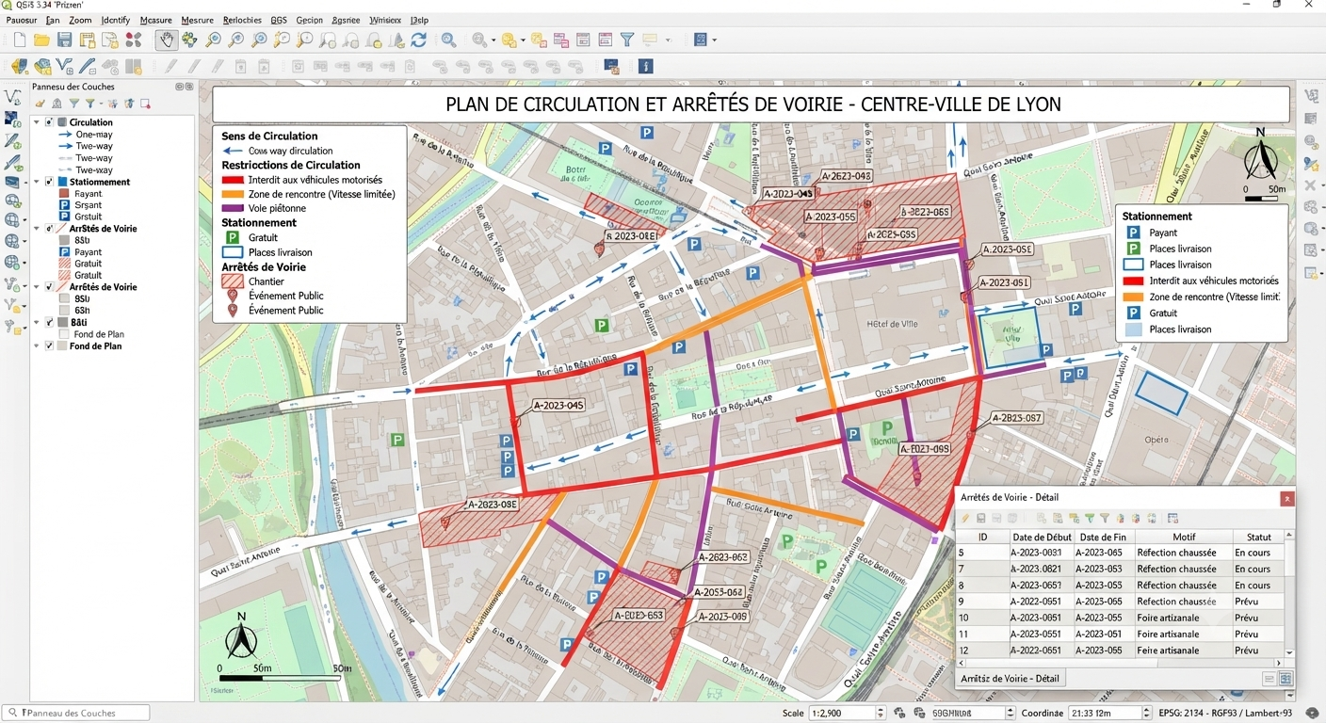Image resolution: width=1326 pixels, height=723 pixels.
Task: Toggle visibility of Bâti layer
Action: click(48, 323)
